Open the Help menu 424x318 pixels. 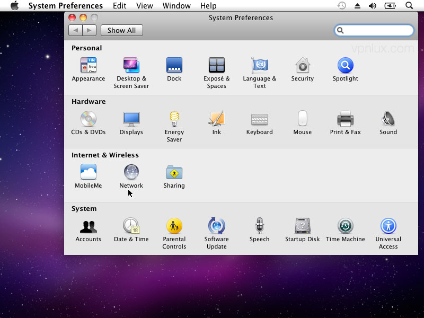coord(208,6)
